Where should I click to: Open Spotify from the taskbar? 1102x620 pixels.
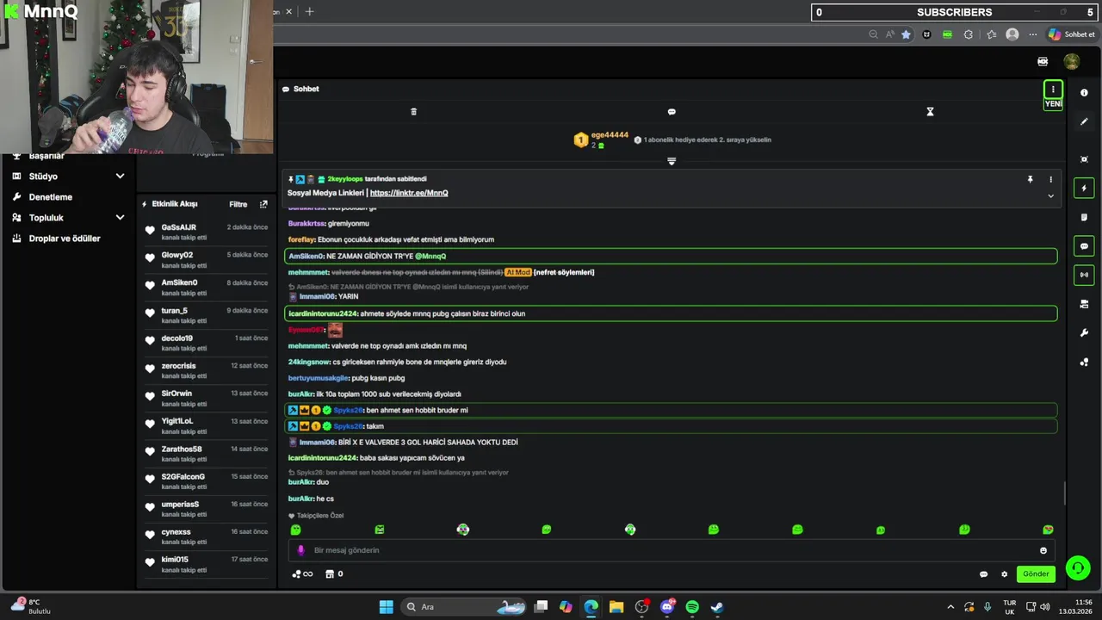tap(692, 607)
